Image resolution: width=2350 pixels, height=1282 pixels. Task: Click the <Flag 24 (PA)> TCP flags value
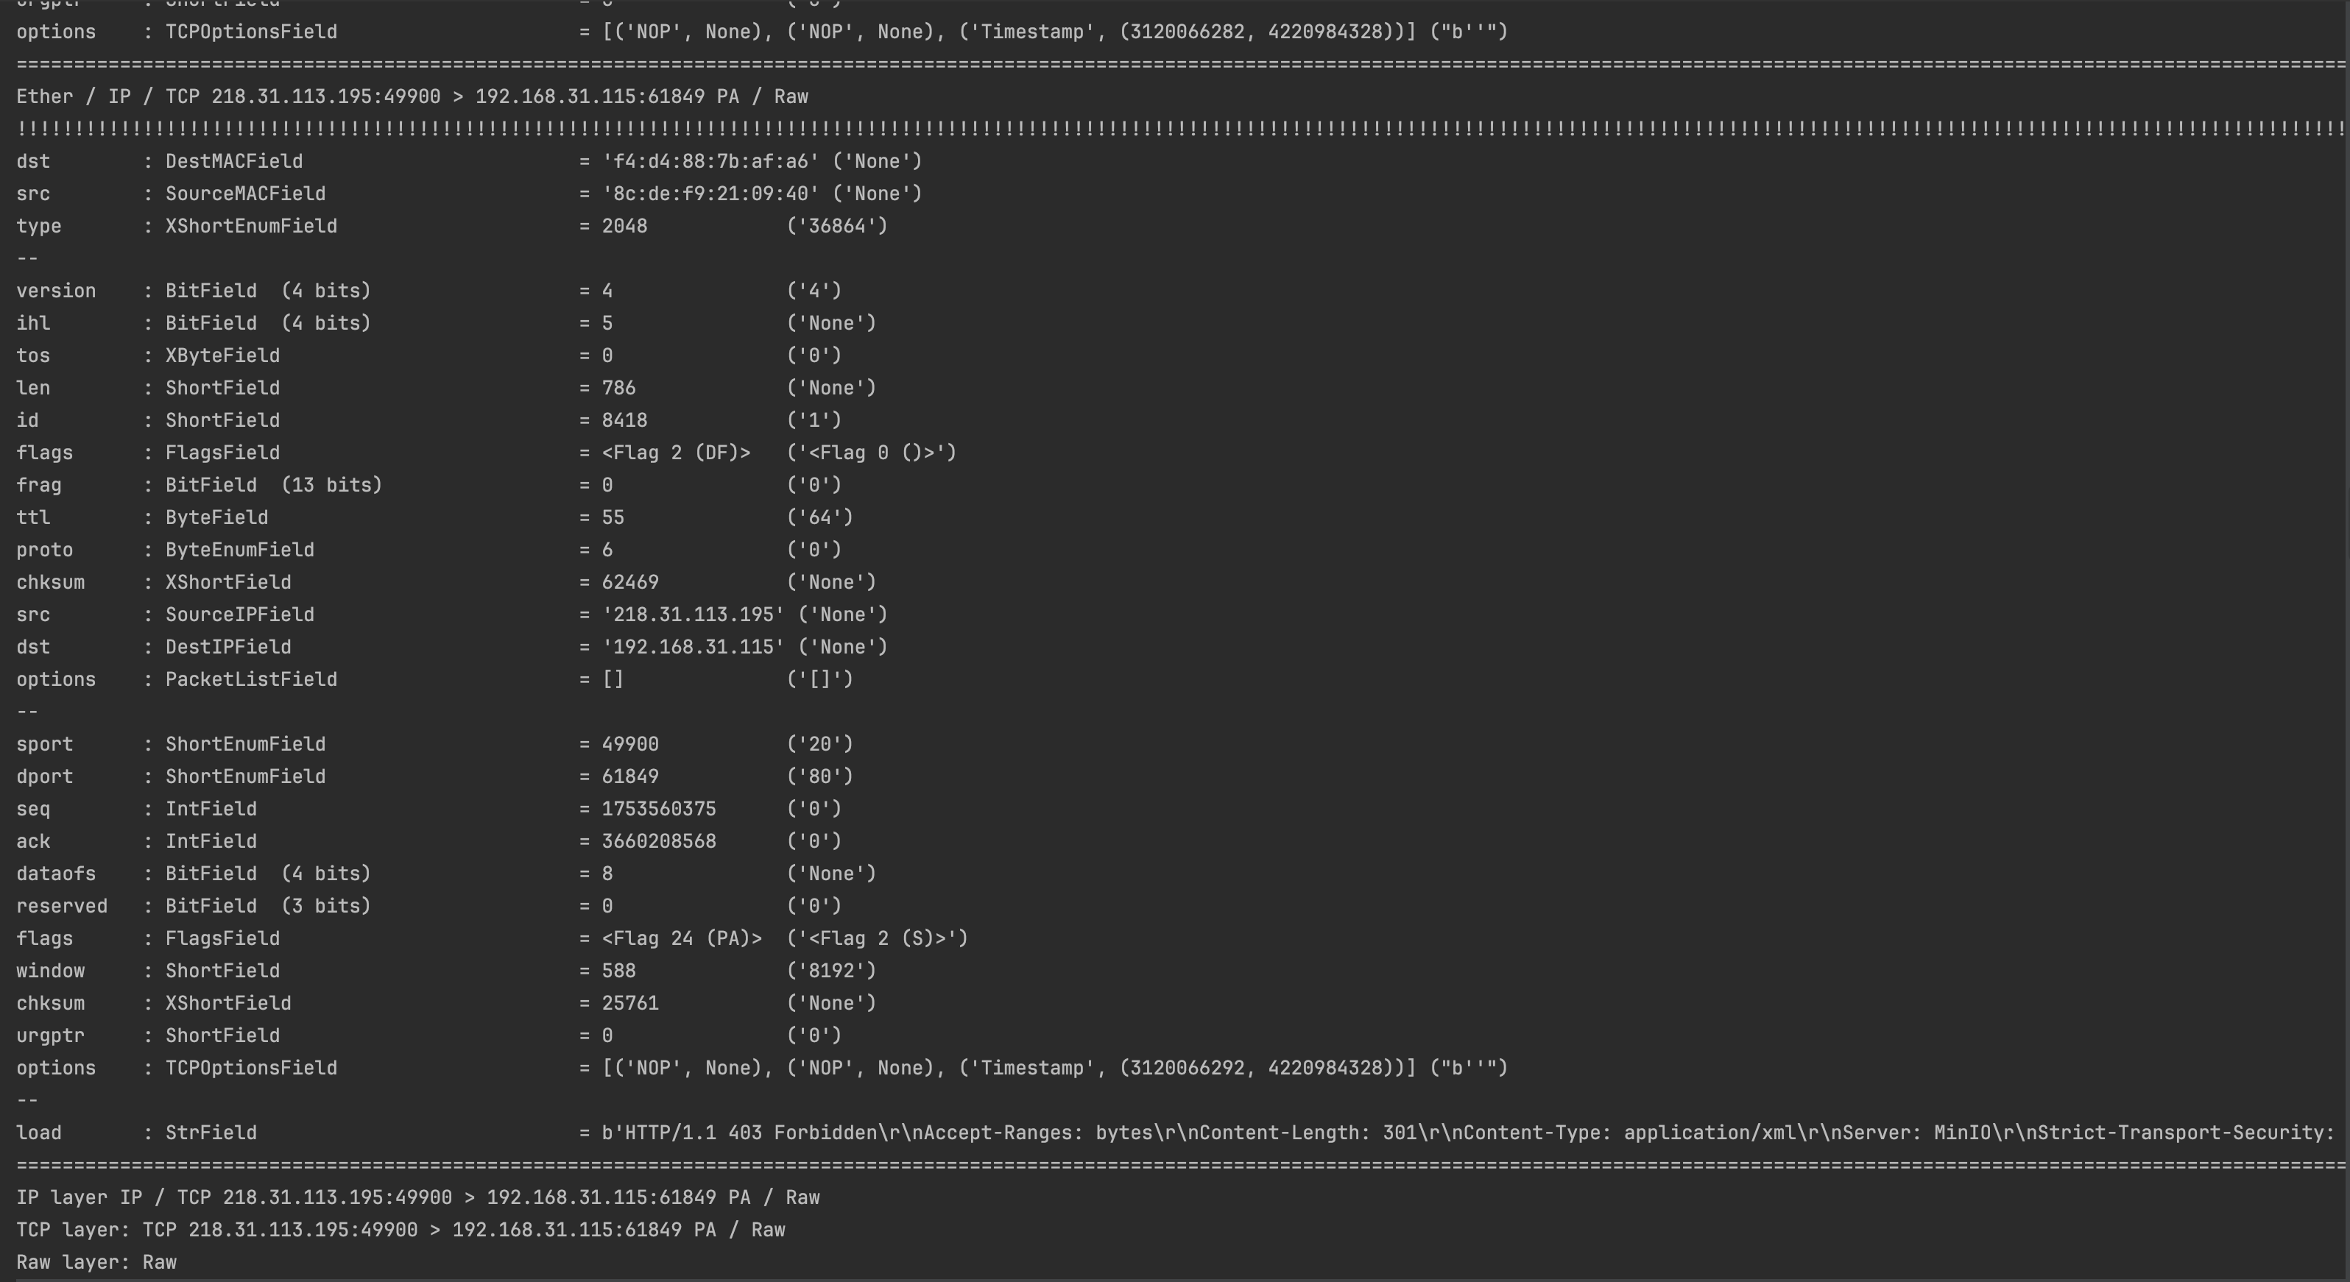pyautogui.click(x=680, y=938)
